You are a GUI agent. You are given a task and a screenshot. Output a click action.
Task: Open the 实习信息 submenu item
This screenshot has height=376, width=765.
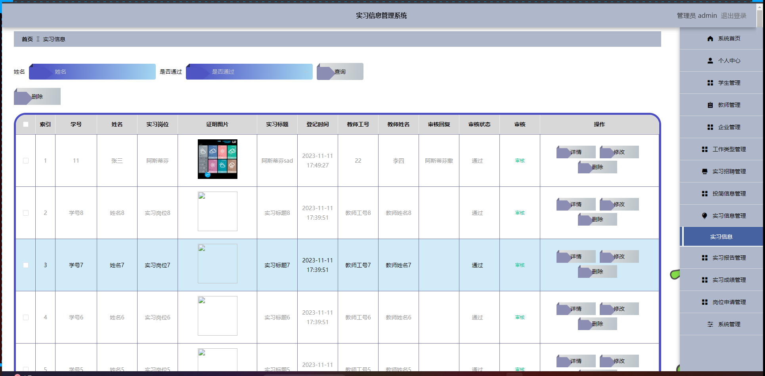tap(721, 237)
